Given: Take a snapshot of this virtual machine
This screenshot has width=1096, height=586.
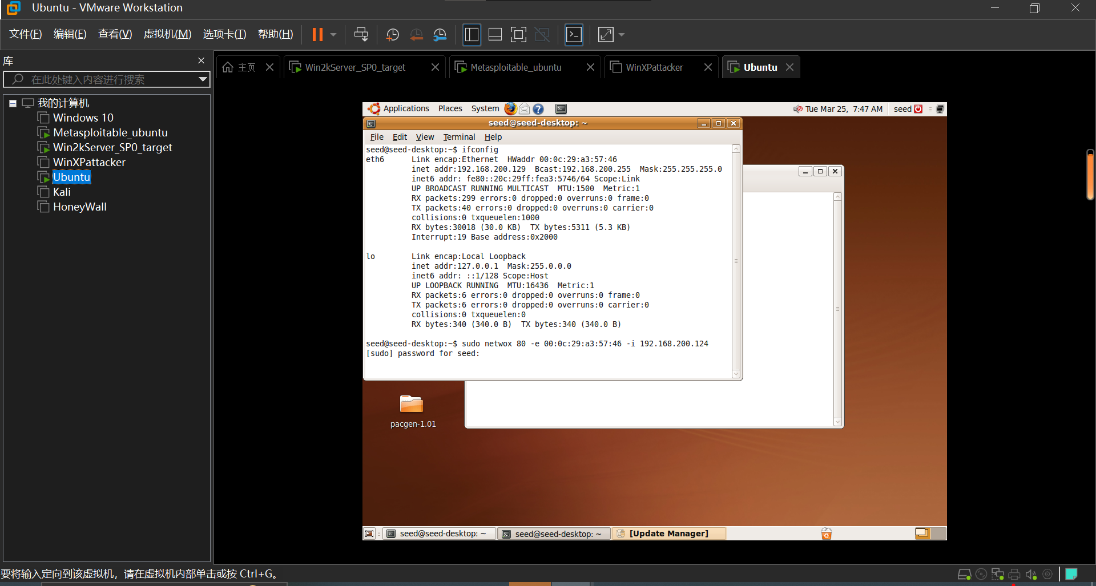Looking at the screenshot, I should [x=393, y=35].
